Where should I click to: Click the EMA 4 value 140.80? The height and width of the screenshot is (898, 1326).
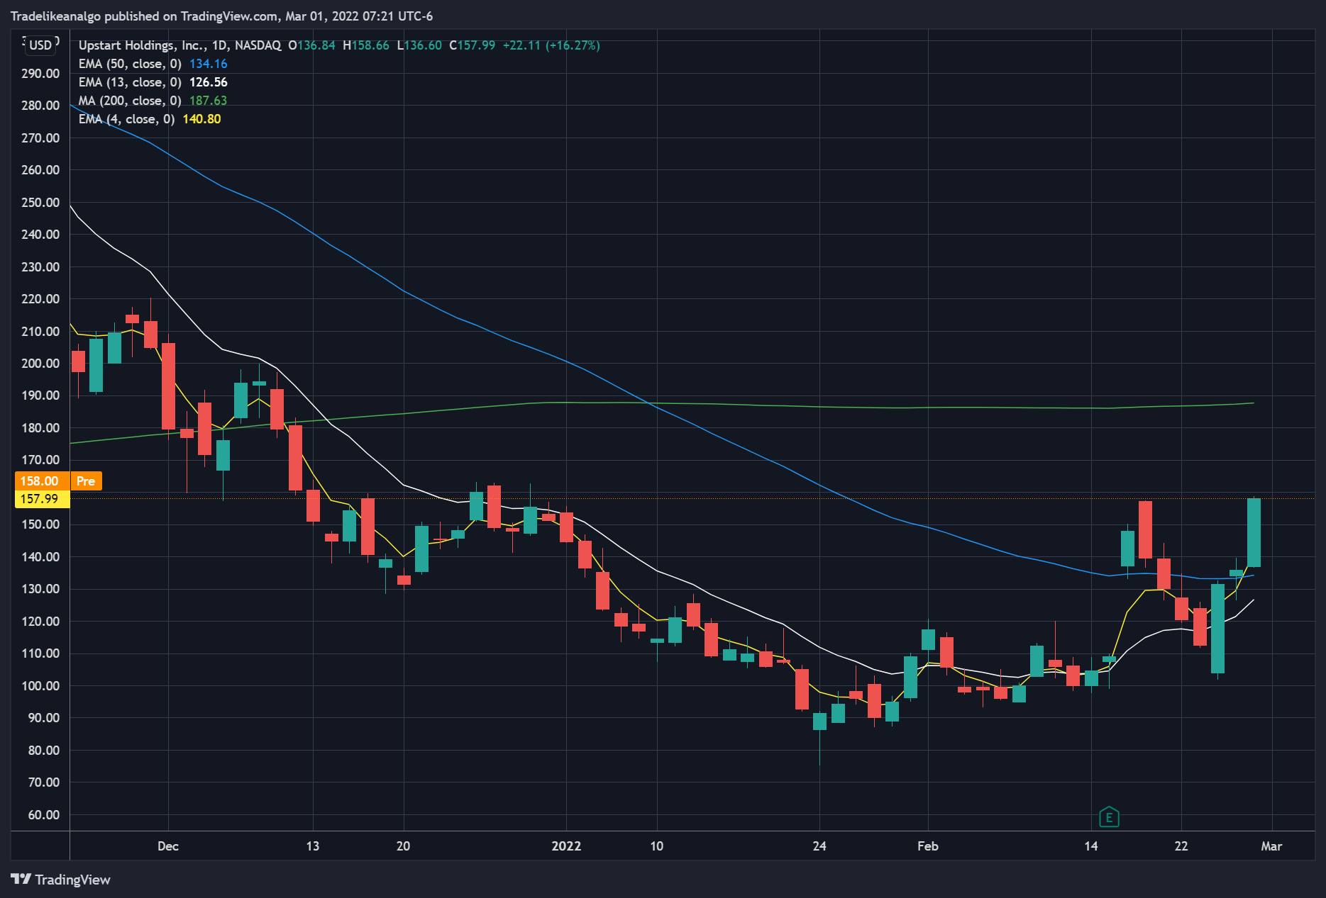click(x=202, y=119)
